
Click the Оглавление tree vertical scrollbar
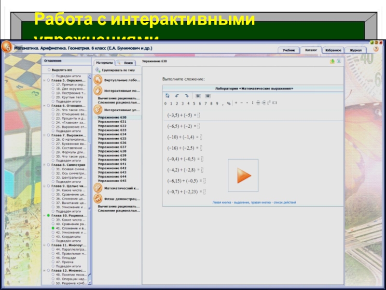[x=90, y=179]
